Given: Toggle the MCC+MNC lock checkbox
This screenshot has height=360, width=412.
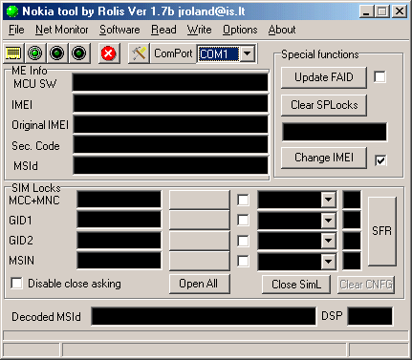Looking at the screenshot, I should [243, 201].
